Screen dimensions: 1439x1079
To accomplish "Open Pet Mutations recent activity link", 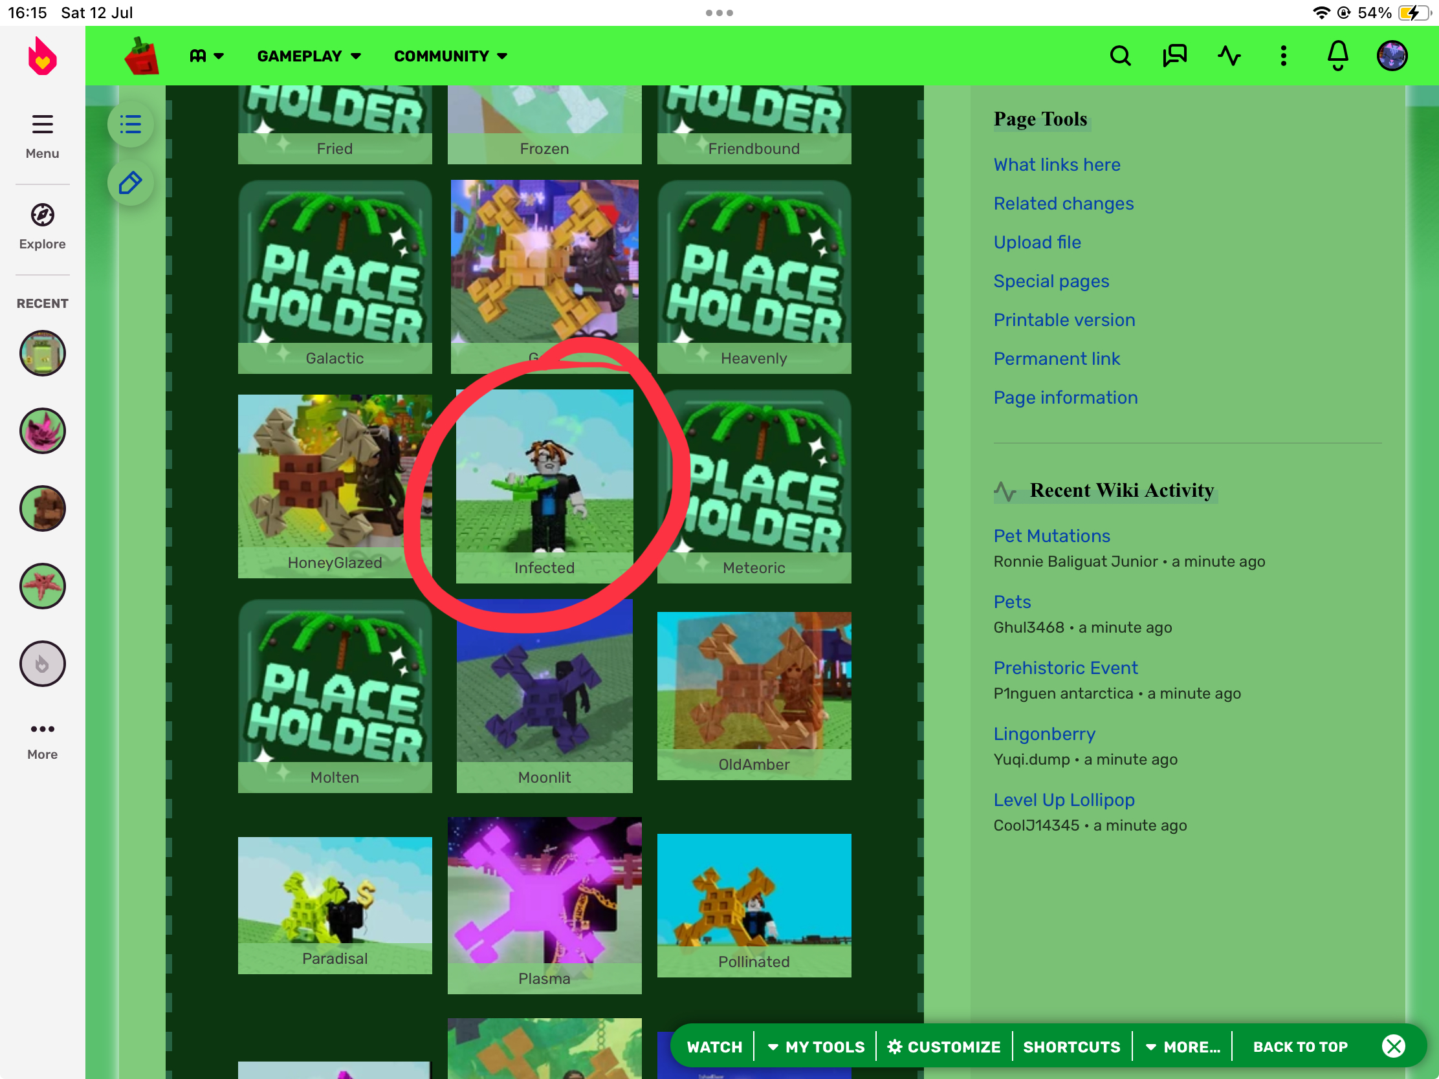I will tap(1051, 536).
